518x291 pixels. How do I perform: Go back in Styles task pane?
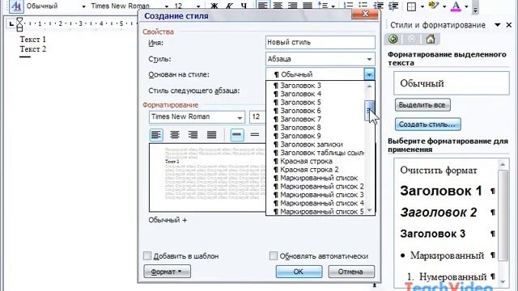click(393, 40)
